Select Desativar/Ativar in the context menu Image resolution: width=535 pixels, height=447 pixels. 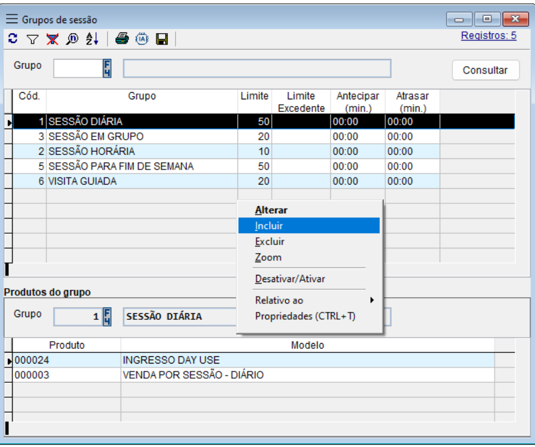coord(290,279)
